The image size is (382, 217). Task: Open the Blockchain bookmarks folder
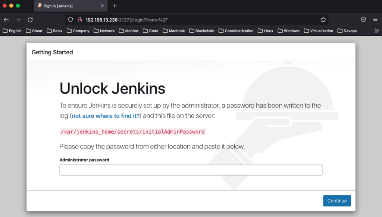tap(202, 31)
